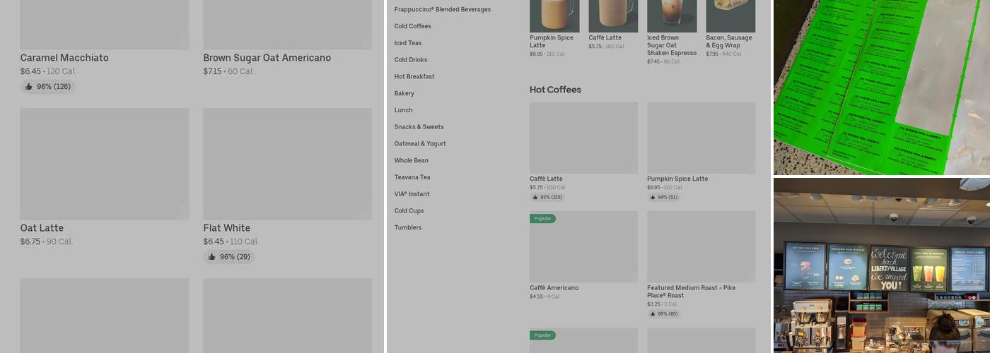990x353 pixels.
Task: Open Iced Brown Sugar Oat Shaken Espresso
Action: 672,45
